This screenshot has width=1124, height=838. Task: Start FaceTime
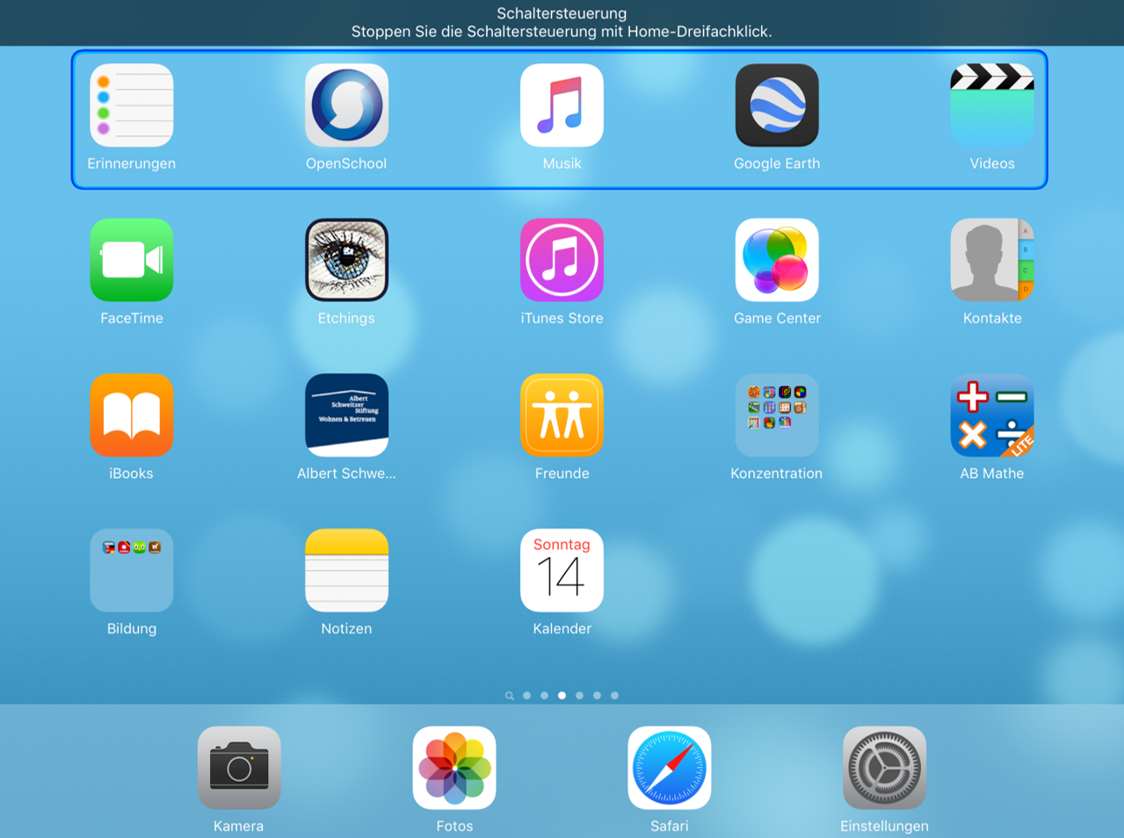[x=131, y=260]
